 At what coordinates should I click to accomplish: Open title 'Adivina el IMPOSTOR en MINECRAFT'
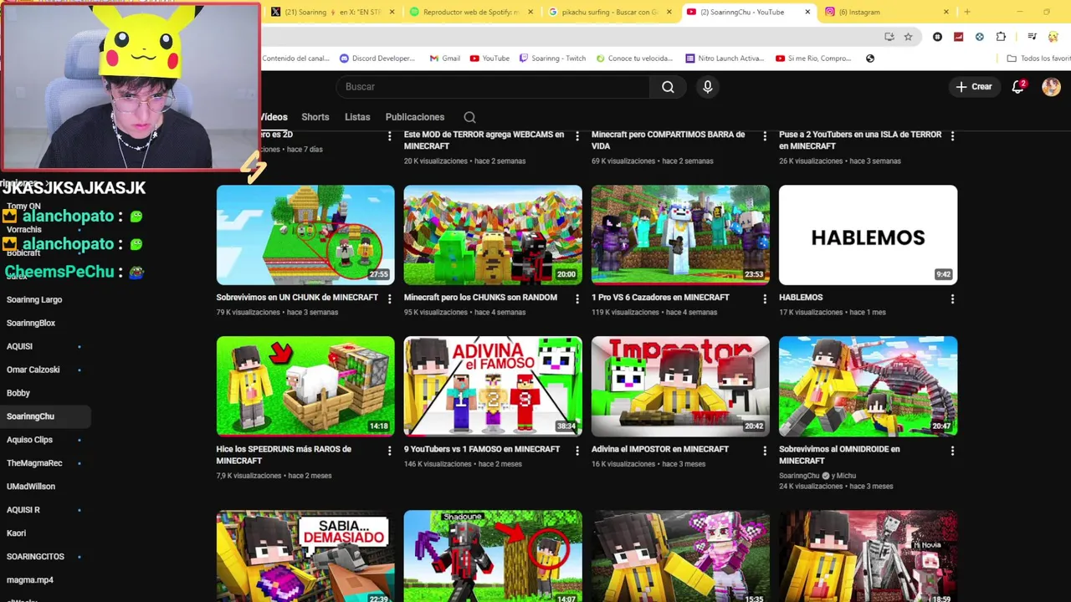[660, 449]
